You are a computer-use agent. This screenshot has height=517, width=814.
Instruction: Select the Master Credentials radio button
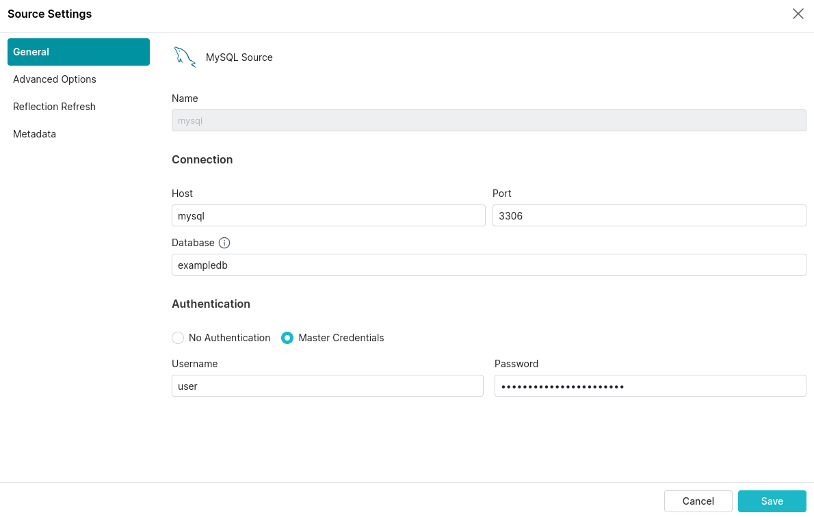(x=287, y=338)
